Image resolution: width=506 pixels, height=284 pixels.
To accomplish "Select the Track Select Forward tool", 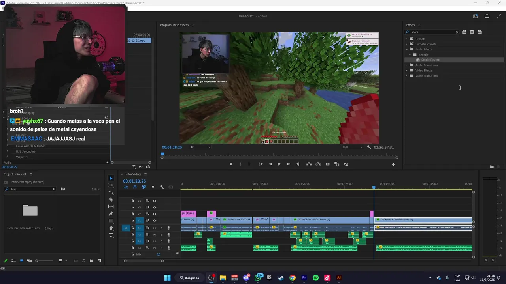I will (x=111, y=185).
